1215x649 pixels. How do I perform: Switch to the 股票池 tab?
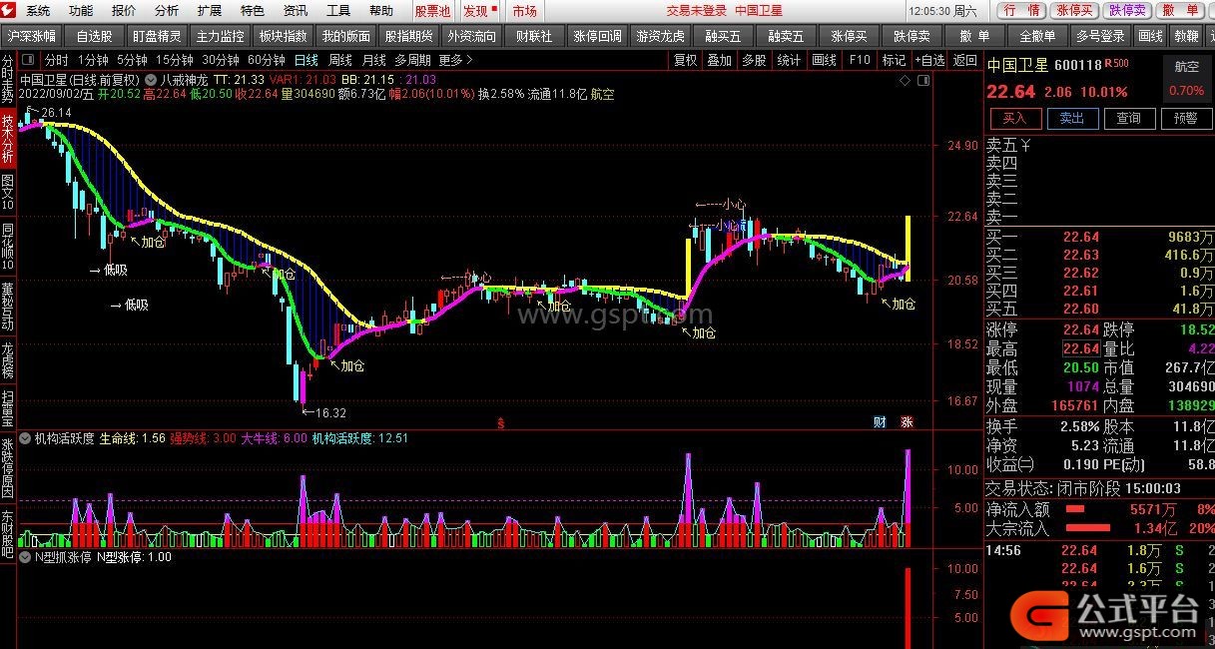432,11
